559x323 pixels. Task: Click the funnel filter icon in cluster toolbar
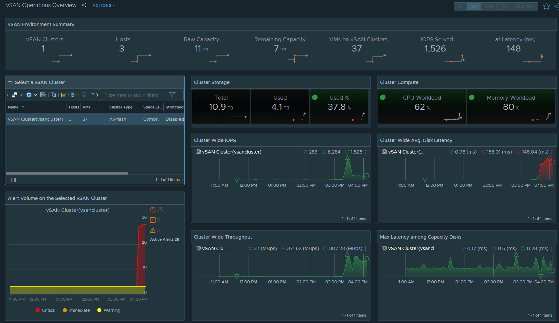(84, 95)
